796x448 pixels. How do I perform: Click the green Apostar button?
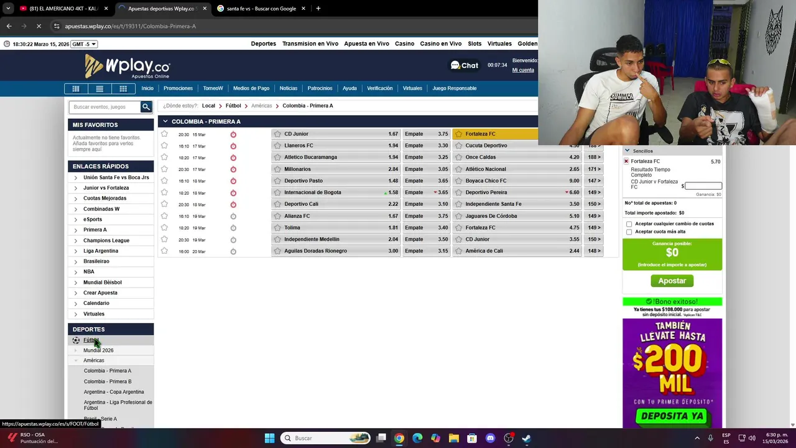click(672, 281)
